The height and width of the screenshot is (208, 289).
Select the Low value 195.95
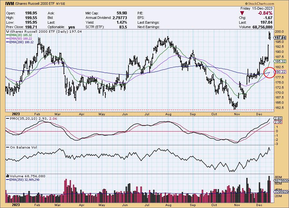coord(31,22)
